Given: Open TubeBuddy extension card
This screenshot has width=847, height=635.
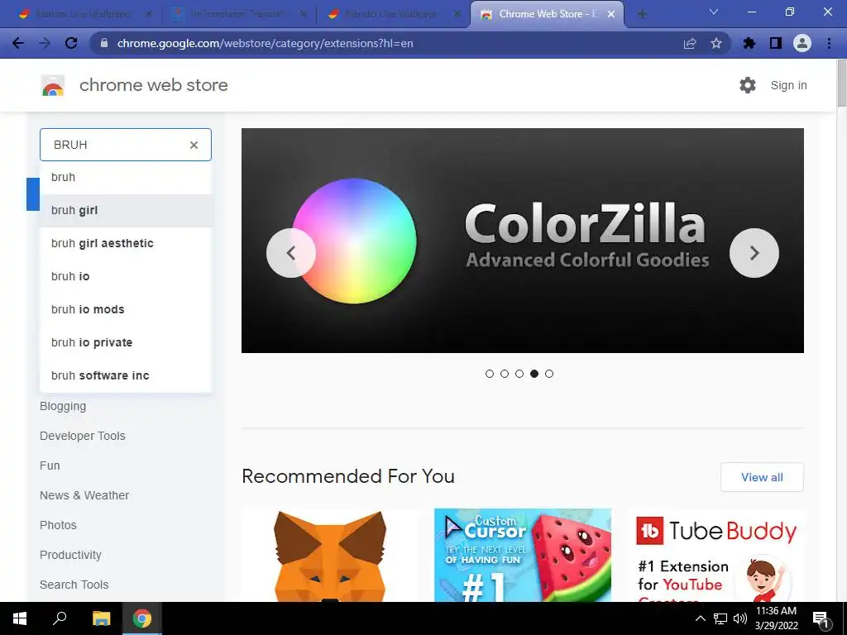Looking at the screenshot, I should tap(715, 555).
